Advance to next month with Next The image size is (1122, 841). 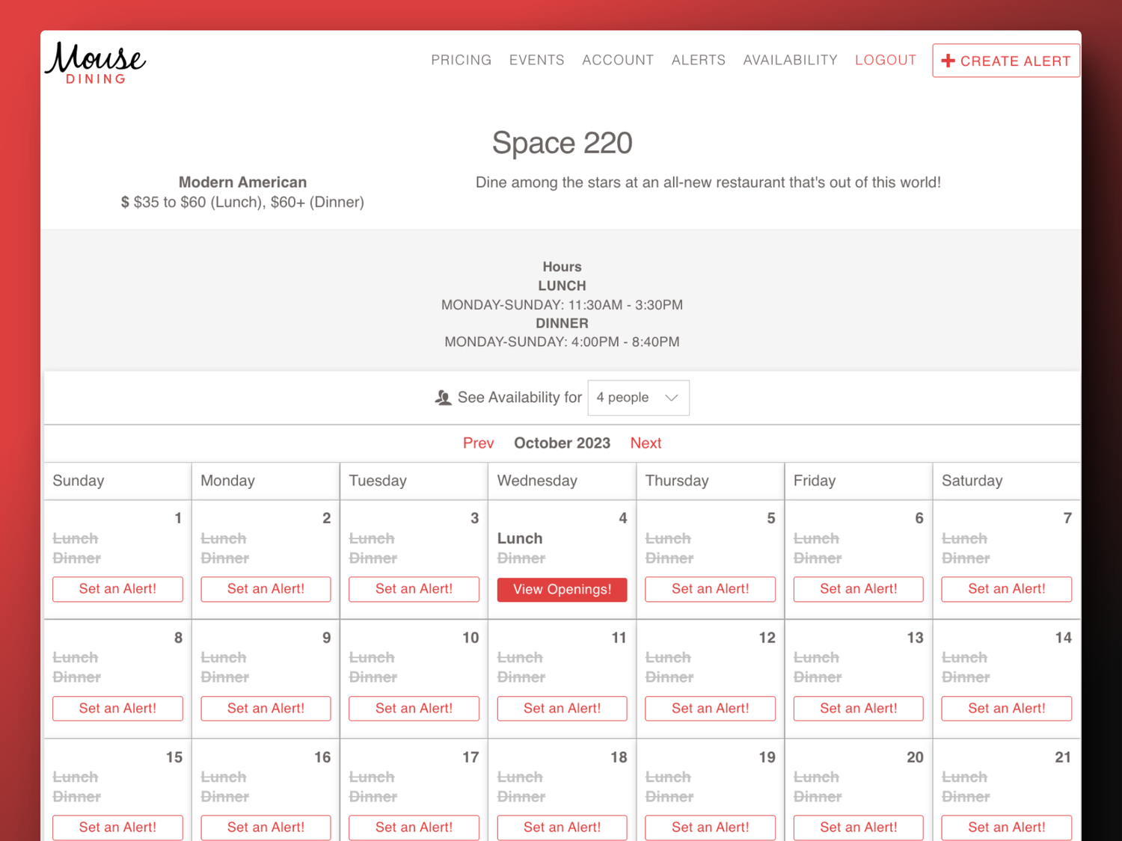pos(646,443)
